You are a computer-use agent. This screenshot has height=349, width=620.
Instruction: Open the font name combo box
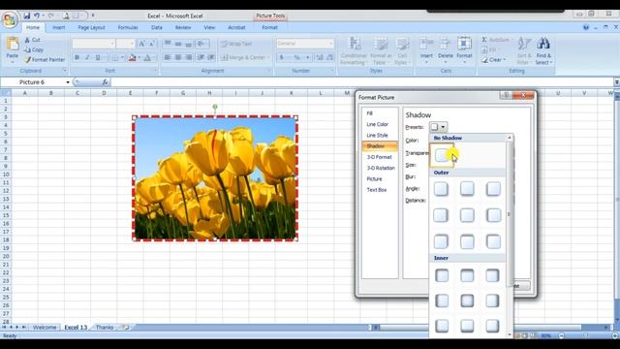pyautogui.click(x=94, y=44)
